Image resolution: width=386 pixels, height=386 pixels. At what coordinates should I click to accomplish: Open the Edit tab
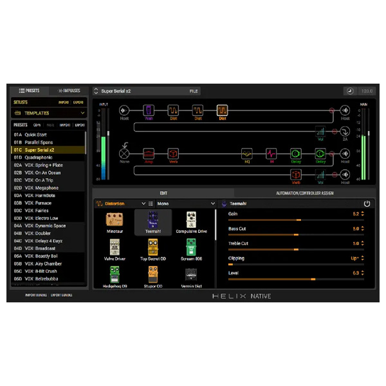163,193
